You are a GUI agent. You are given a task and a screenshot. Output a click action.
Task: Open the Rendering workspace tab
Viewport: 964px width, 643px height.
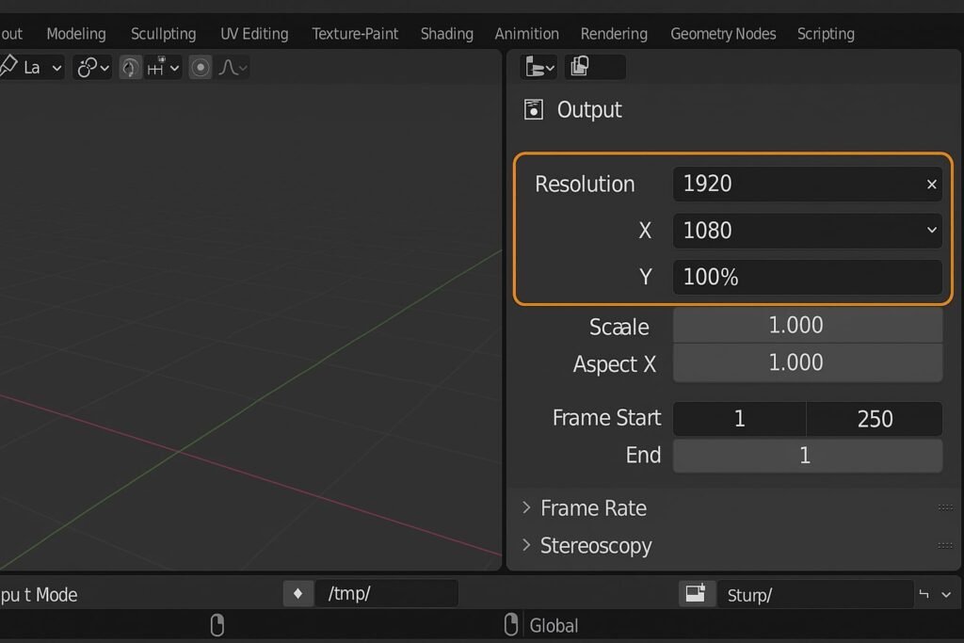coord(614,34)
